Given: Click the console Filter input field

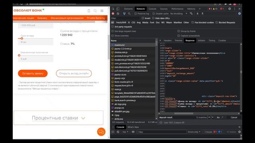Looking at the screenshot, I should (162, 132).
